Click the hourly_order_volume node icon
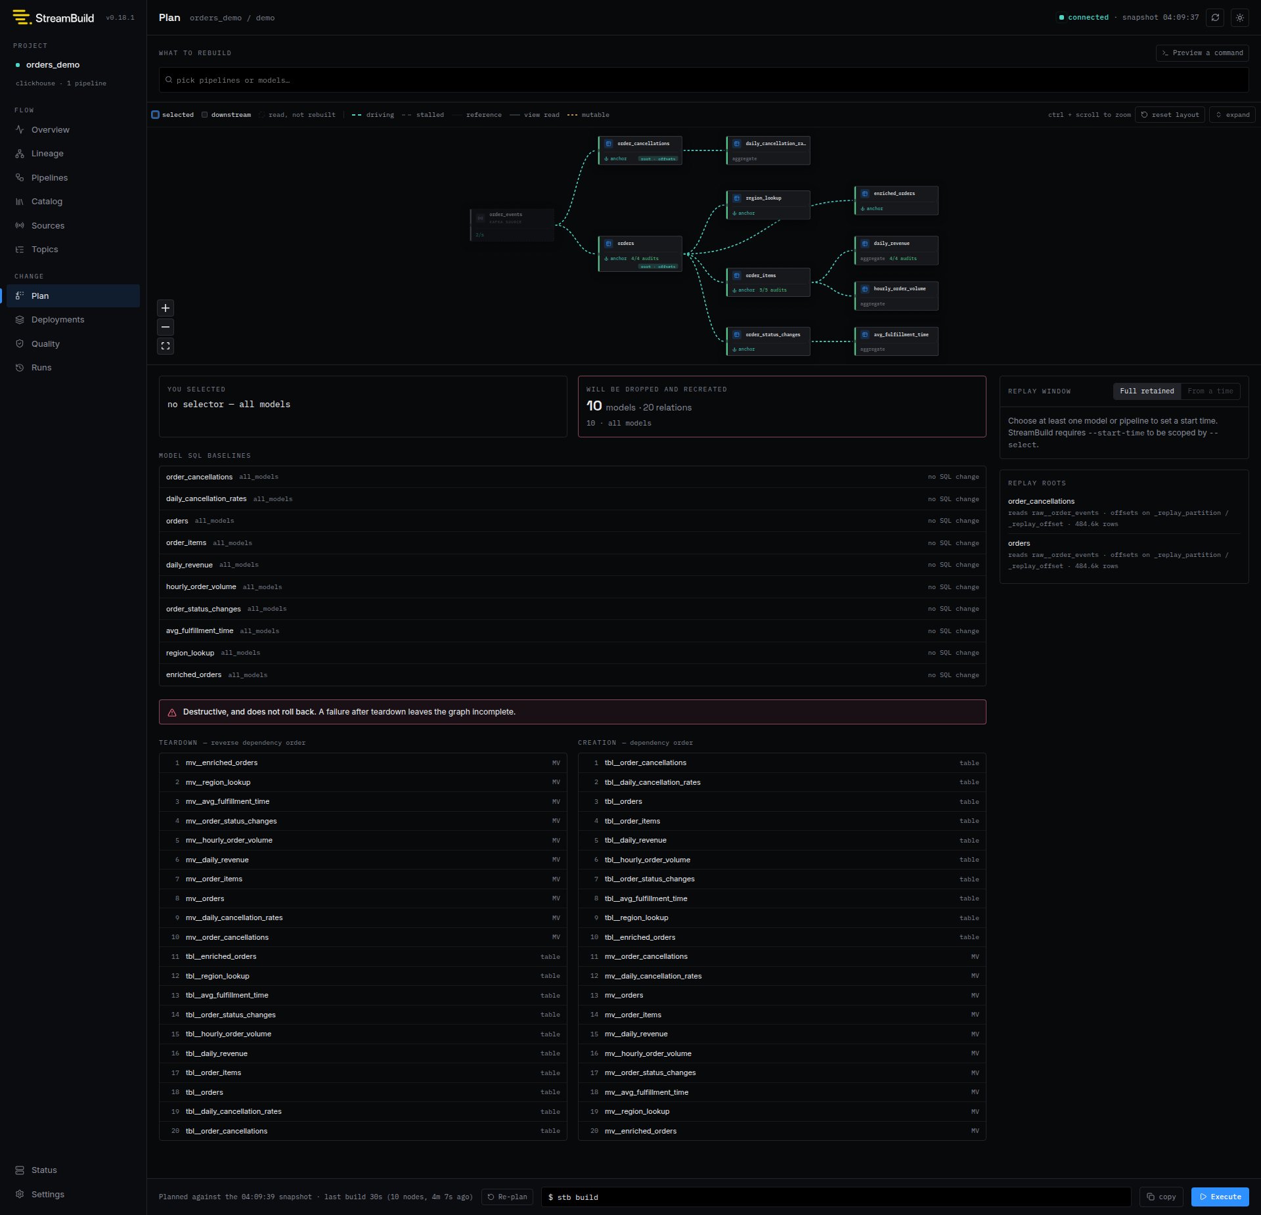Screen dimensions: 1261x1215 click(x=865, y=289)
